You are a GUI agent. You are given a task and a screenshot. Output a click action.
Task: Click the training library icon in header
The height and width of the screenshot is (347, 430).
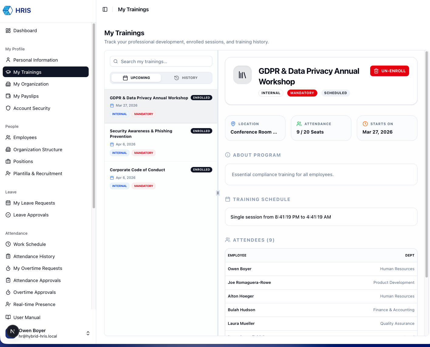(x=242, y=75)
